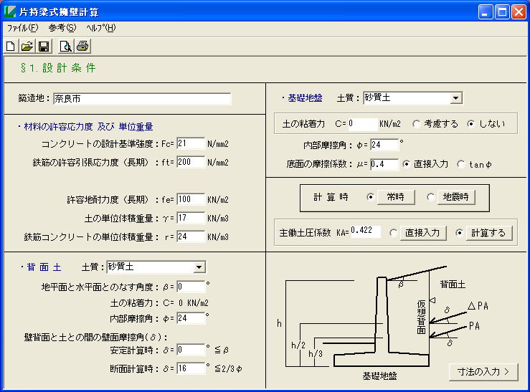Select 直接入力 radio for KA coefficient
Screen dimensions: 530x392
pos(393,233)
